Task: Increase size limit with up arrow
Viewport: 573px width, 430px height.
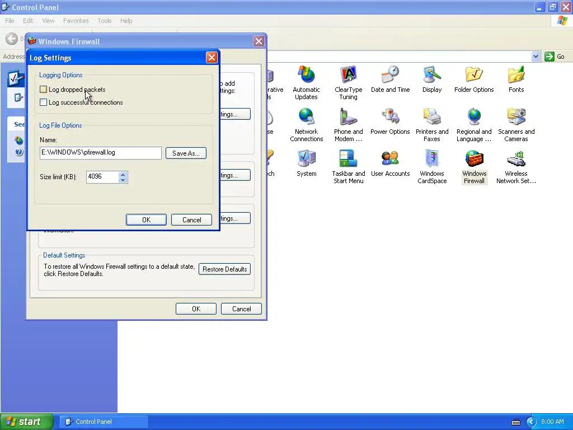Action: pyautogui.click(x=123, y=174)
